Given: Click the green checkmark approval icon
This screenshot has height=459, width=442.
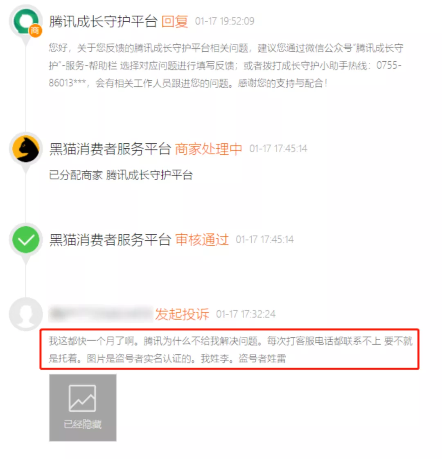Looking at the screenshot, I should [26, 240].
